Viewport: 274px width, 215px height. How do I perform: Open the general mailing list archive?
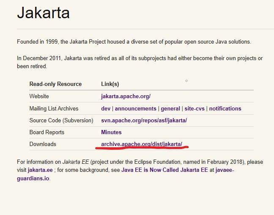(170, 108)
